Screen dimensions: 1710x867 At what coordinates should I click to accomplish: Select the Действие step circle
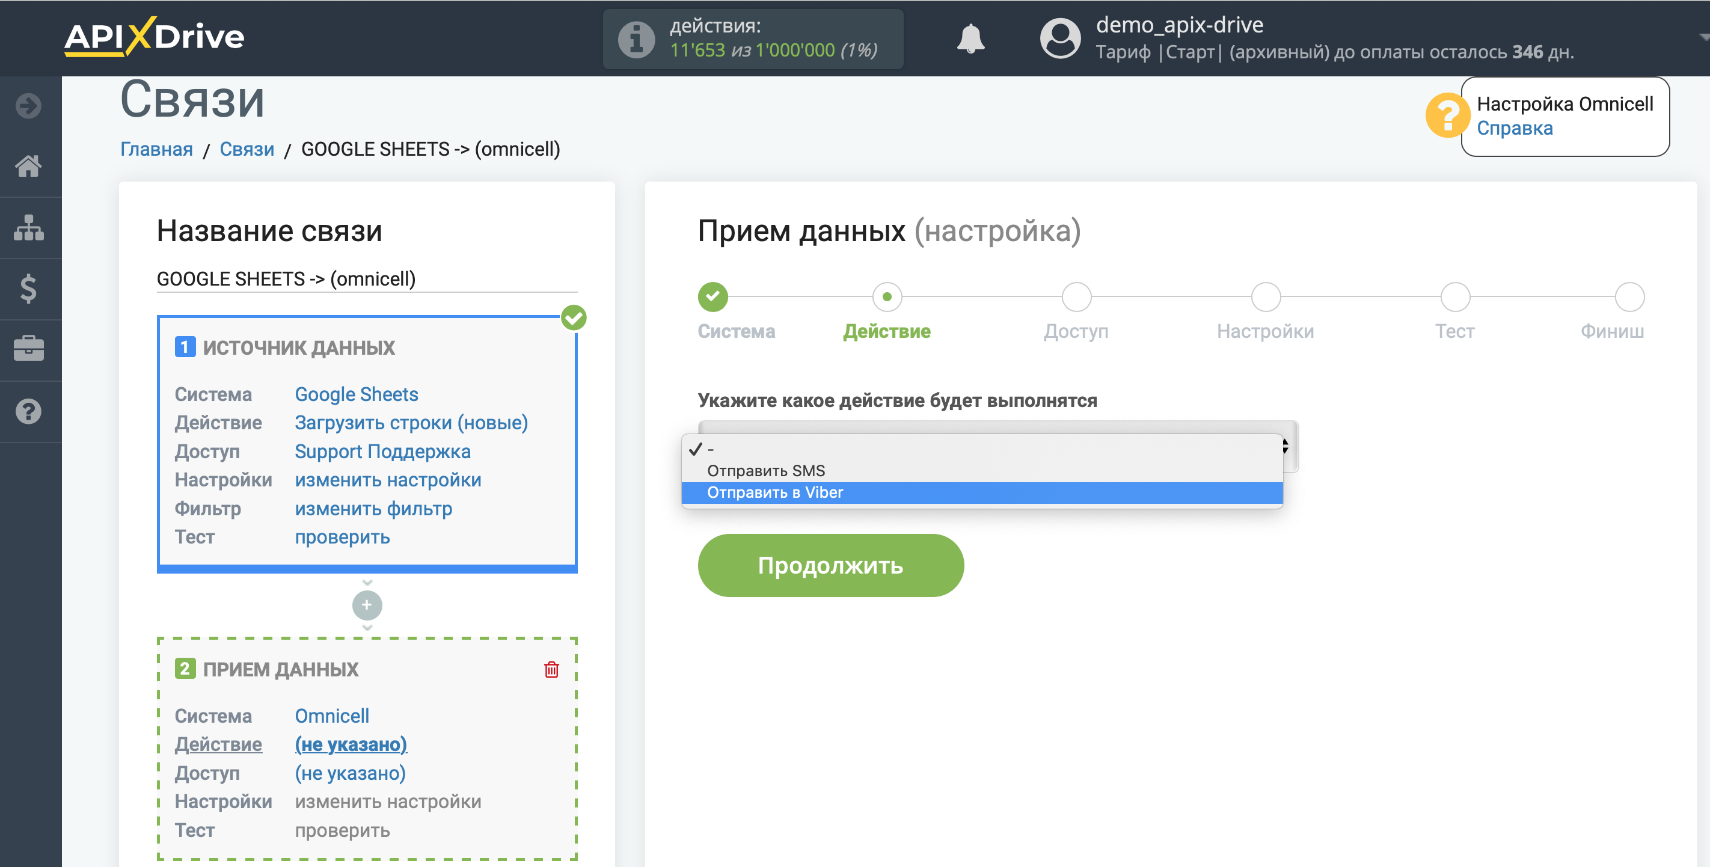pos(887,297)
